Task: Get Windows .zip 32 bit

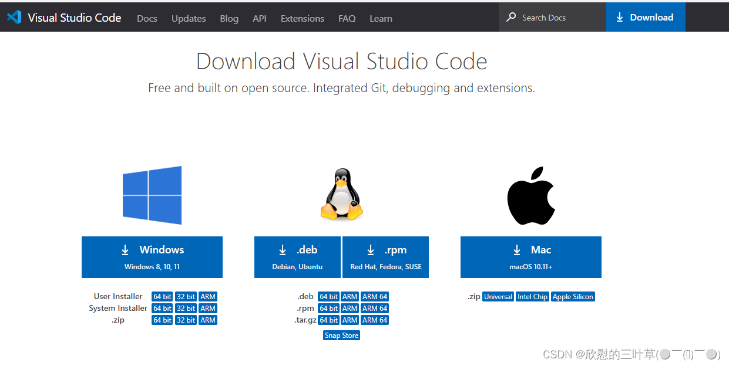Action: [x=186, y=320]
